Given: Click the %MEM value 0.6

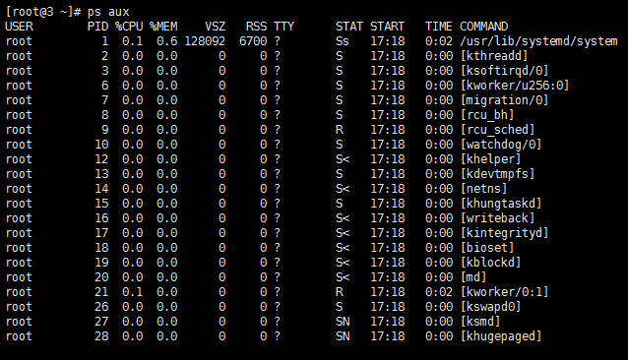Looking at the screenshot, I should [x=167, y=41].
